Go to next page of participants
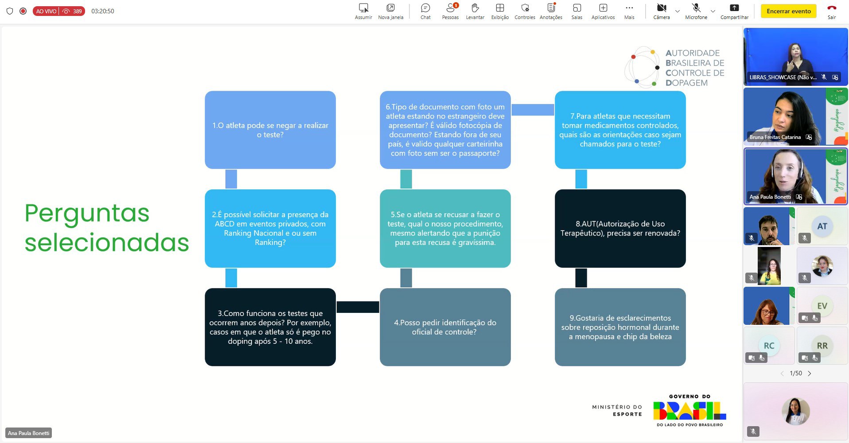 tap(810, 374)
